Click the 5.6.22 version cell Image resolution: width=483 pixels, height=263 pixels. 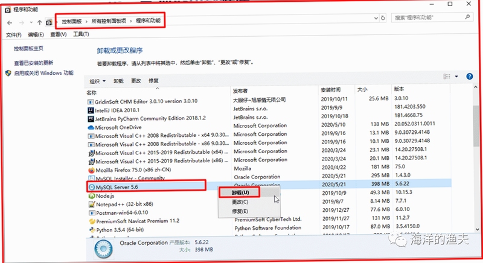(x=402, y=183)
